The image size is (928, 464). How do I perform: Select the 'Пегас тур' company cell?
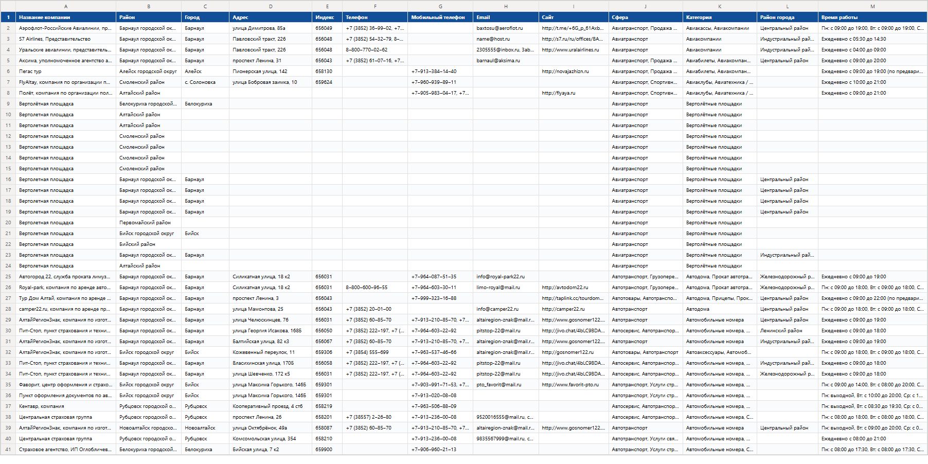pyautogui.click(x=66, y=72)
